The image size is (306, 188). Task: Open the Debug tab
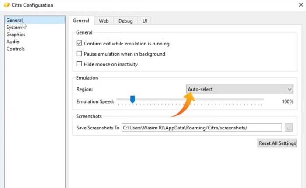(x=125, y=21)
